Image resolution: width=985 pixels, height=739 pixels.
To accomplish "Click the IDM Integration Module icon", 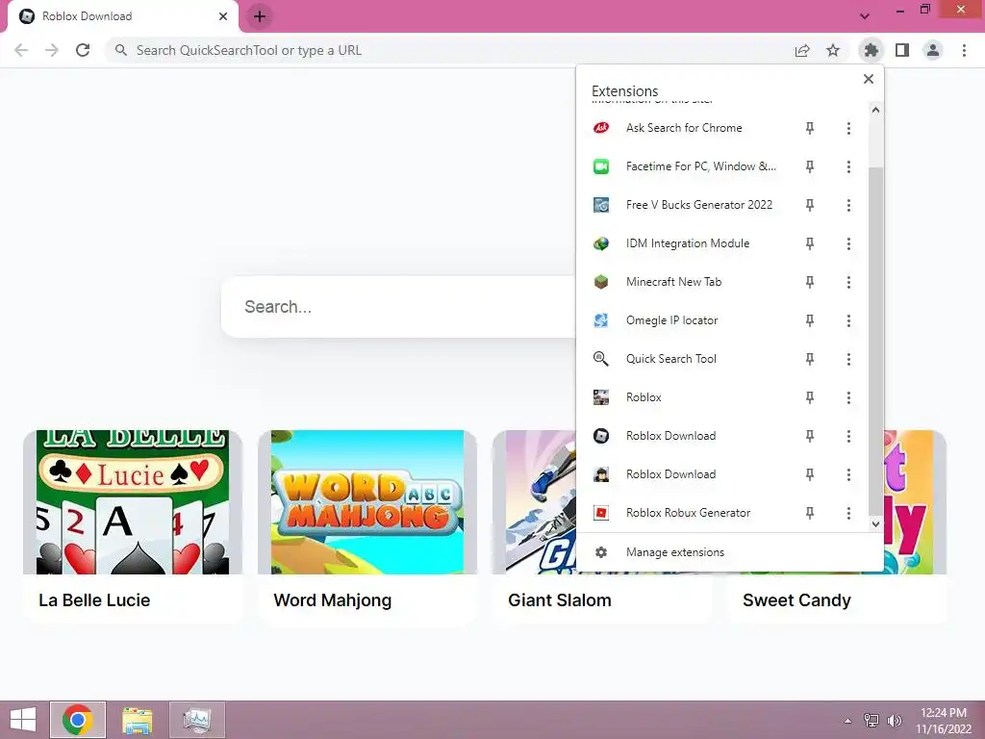I will pos(601,243).
